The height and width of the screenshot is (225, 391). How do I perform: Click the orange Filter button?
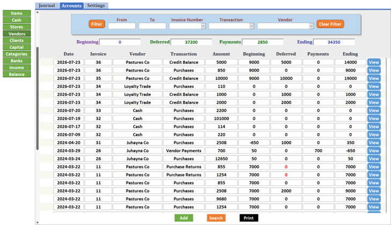pyautogui.click(x=97, y=24)
